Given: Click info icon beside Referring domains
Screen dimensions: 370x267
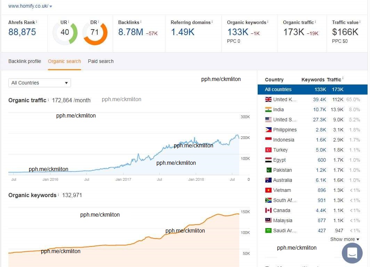Looking at the screenshot, I should (x=212, y=22).
